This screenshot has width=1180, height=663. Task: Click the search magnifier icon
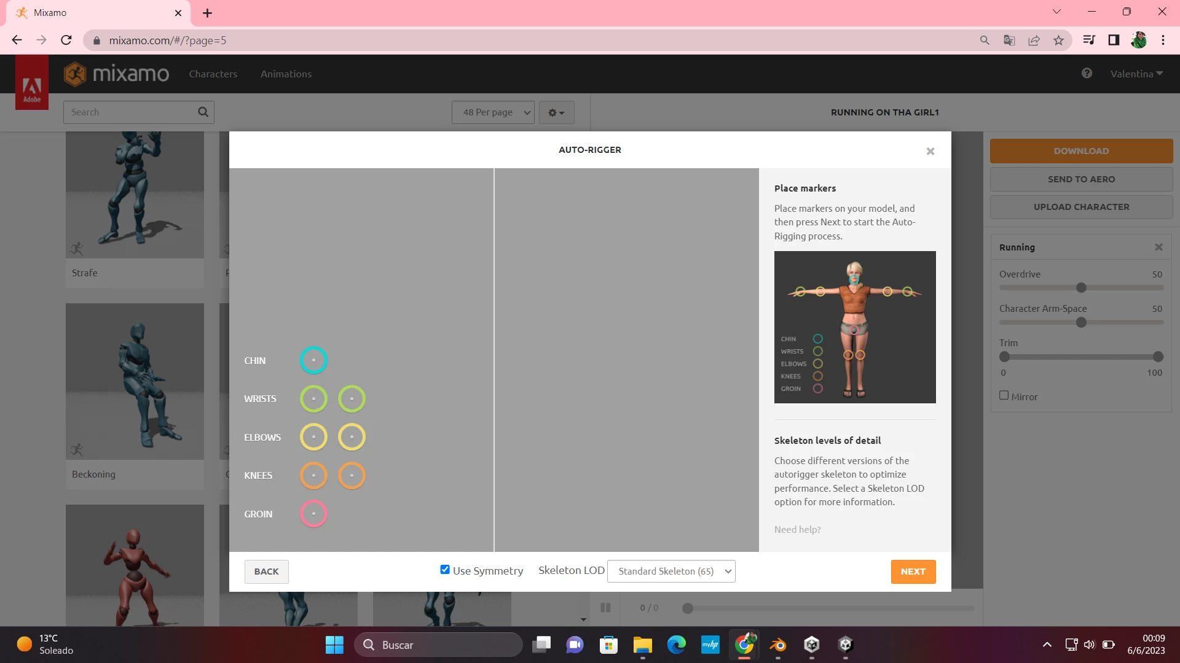pos(203,112)
